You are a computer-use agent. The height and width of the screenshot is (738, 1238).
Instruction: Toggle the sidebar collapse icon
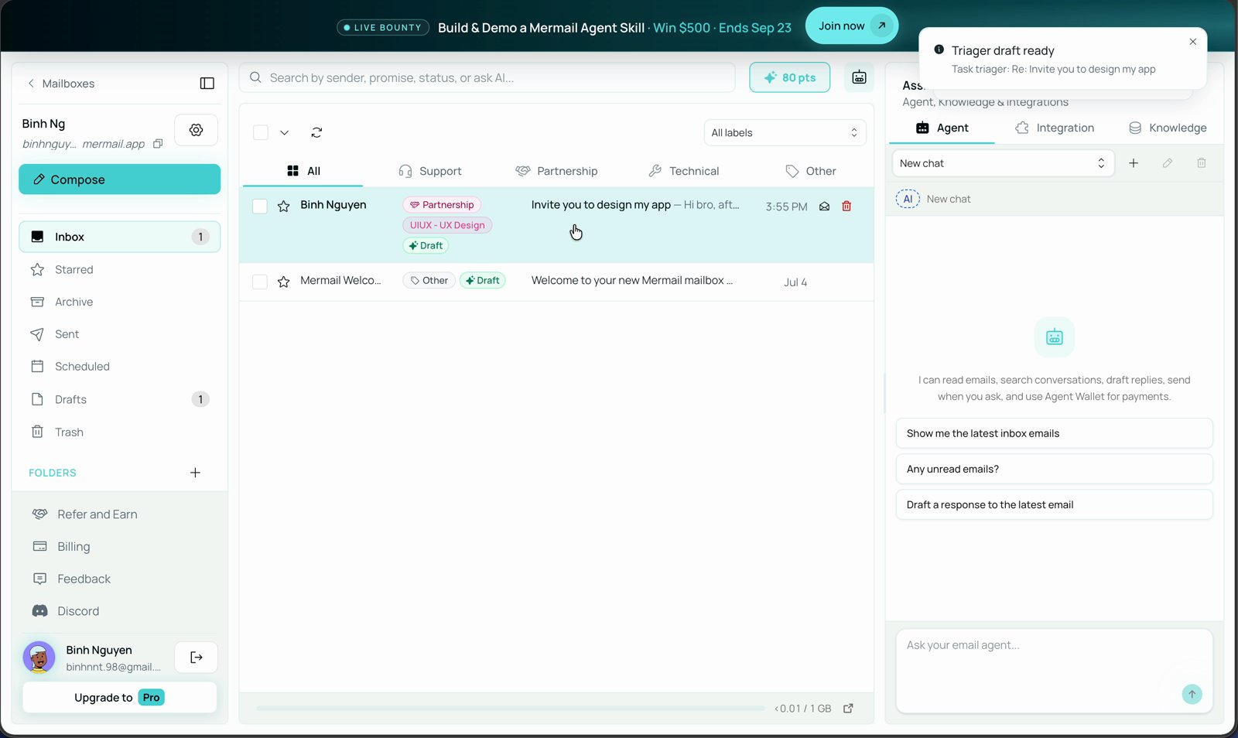point(207,84)
